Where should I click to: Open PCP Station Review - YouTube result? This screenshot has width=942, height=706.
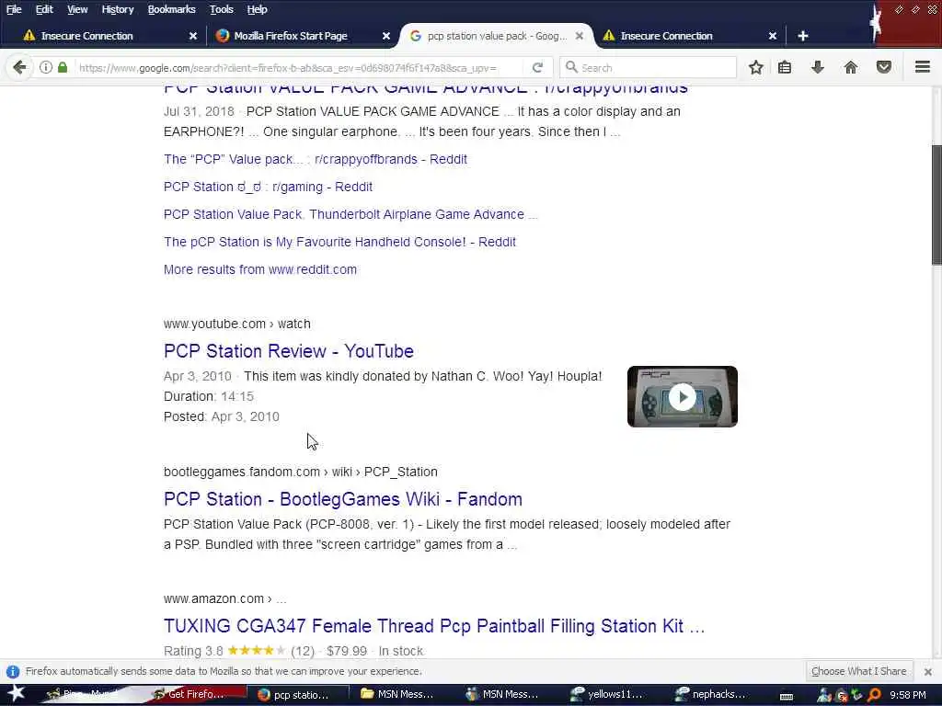tap(288, 351)
